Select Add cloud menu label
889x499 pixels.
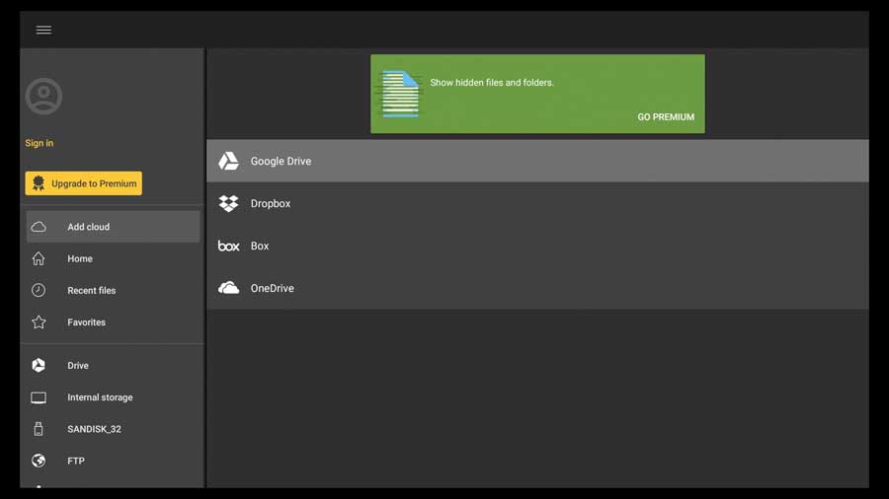click(89, 227)
